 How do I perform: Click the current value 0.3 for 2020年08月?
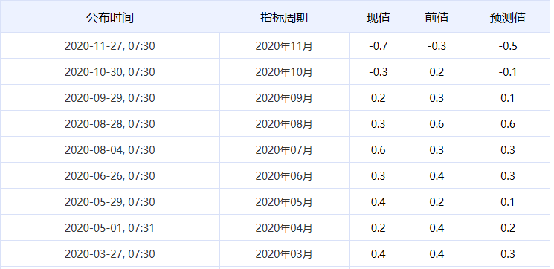point(378,124)
